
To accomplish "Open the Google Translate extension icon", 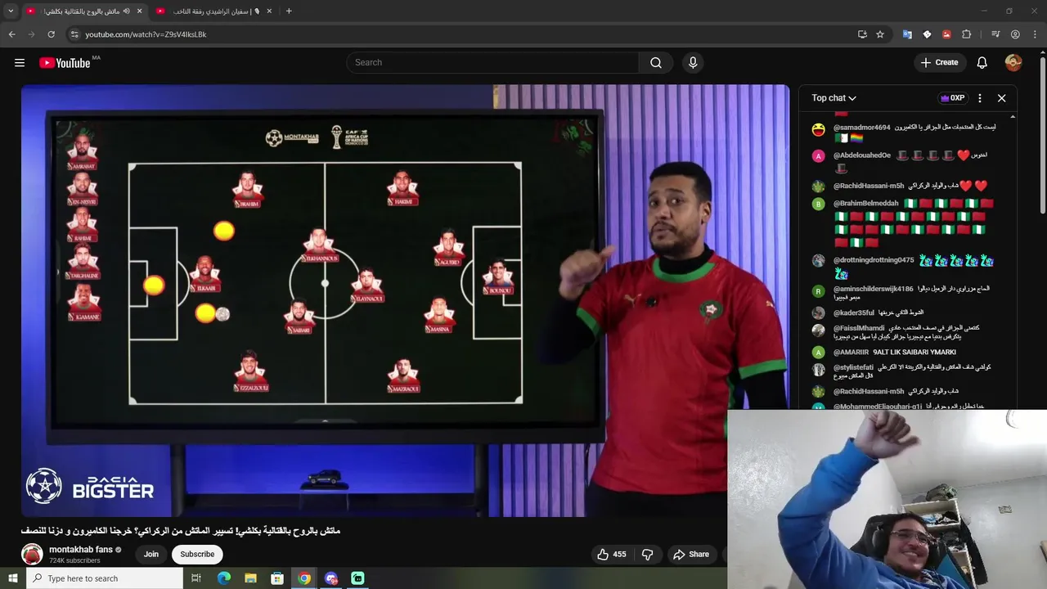I will (907, 34).
